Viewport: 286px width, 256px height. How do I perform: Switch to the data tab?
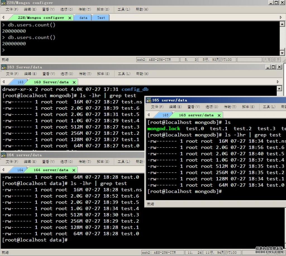[83, 18]
